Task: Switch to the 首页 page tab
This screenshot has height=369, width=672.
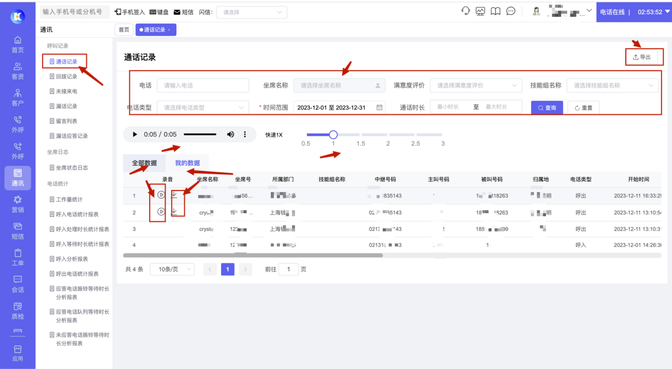Action: coord(124,30)
